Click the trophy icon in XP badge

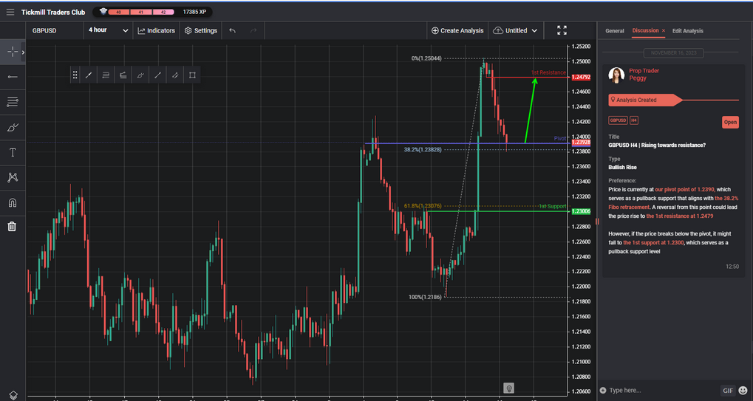[x=103, y=12]
